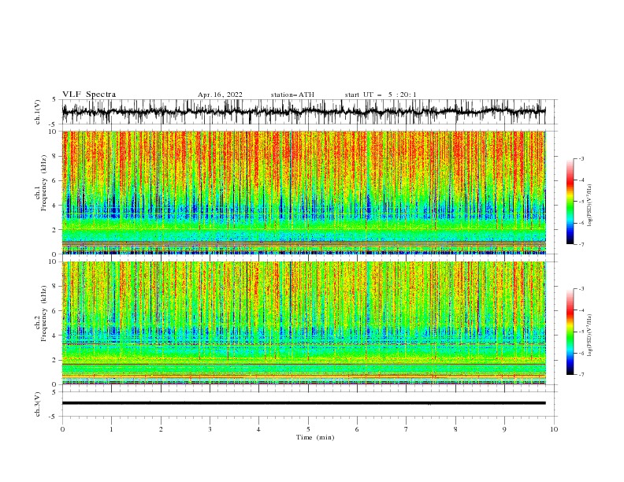Click the ch.1 spectrogram "8" kHz tick label
Image resolution: width=624 pixels, height=482 pixels.
point(55,156)
